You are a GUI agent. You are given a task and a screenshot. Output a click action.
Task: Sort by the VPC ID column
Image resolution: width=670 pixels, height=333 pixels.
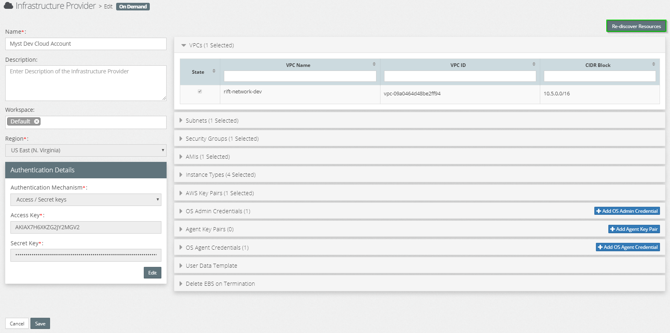tap(534, 64)
